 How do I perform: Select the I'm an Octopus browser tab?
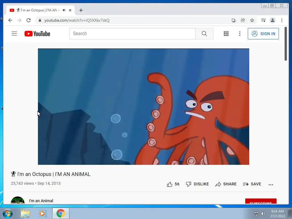coord(40,10)
